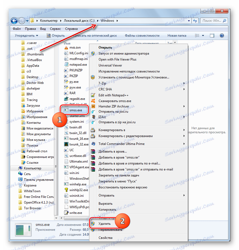This screenshot has height=250, width=239.
Task: Click the Hamster ZIP Archiver icon
Action: (93, 106)
